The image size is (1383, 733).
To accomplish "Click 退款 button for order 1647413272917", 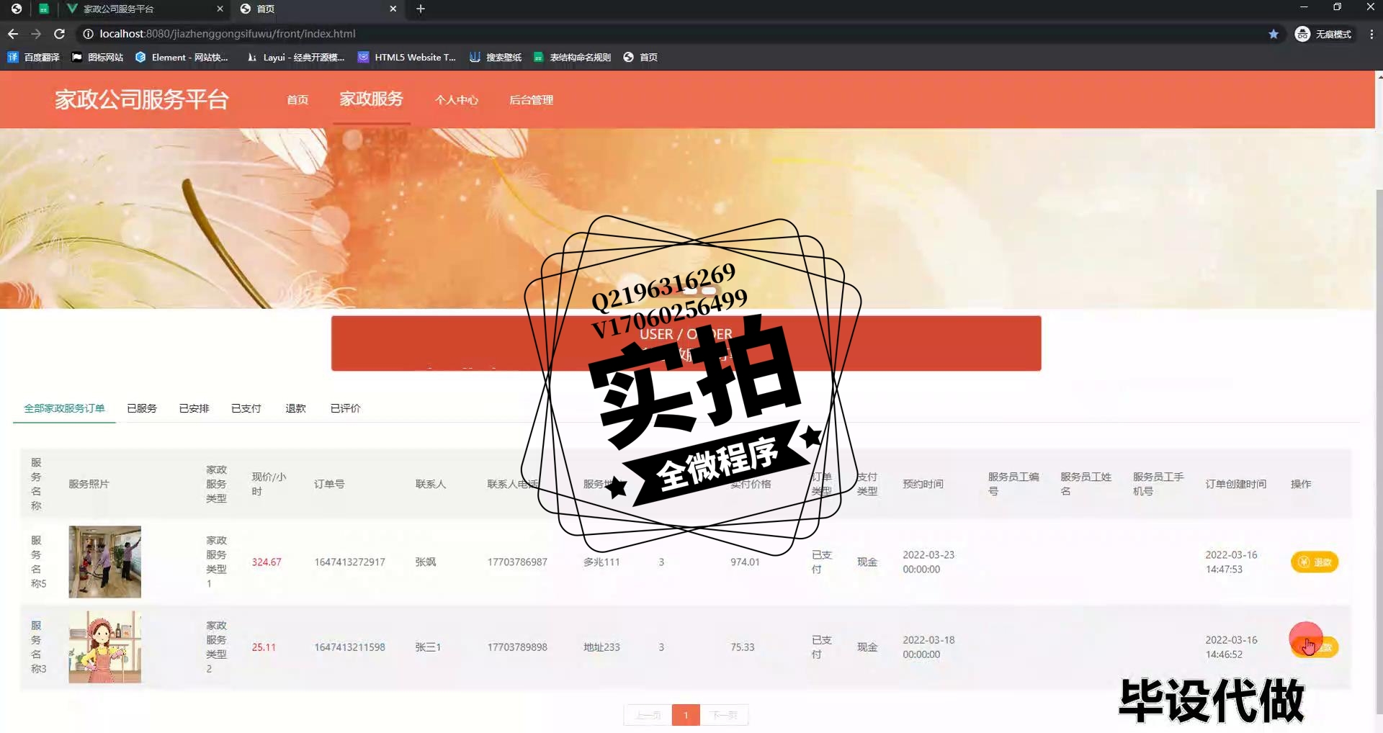I will (x=1315, y=562).
